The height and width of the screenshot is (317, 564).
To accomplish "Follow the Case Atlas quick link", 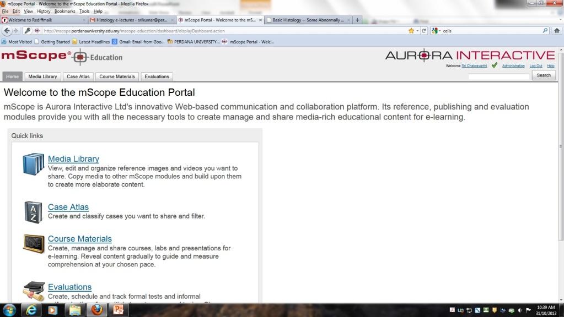I will (x=68, y=207).
